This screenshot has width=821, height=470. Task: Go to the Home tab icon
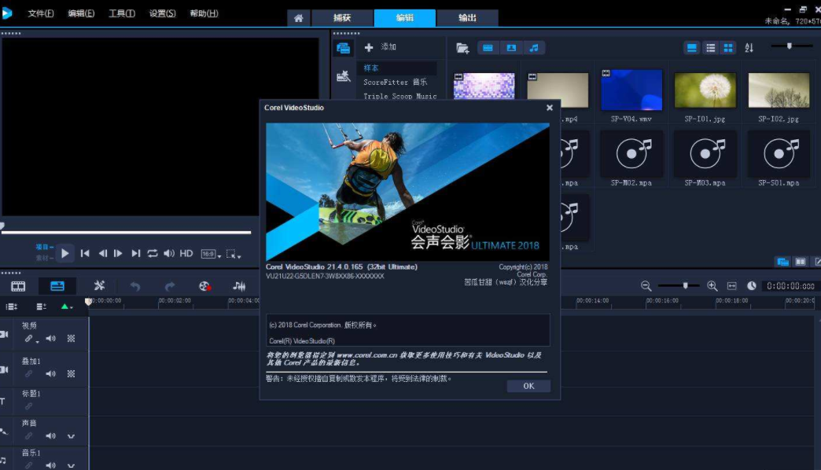point(299,18)
